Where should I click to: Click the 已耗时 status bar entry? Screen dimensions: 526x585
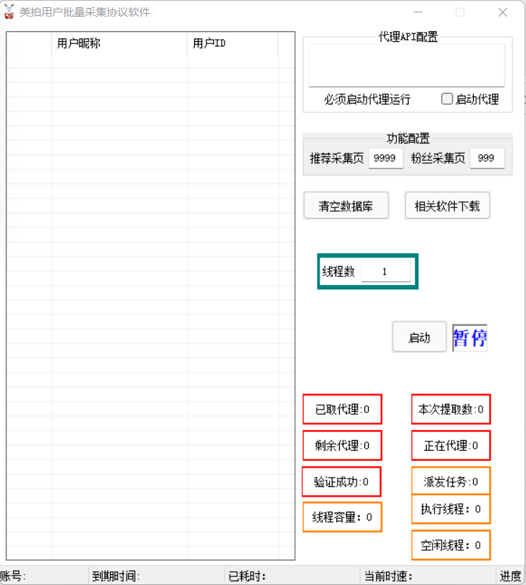click(293, 576)
